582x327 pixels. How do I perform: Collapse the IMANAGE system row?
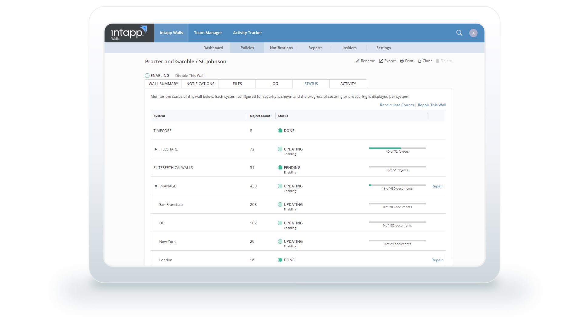point(156,186)
